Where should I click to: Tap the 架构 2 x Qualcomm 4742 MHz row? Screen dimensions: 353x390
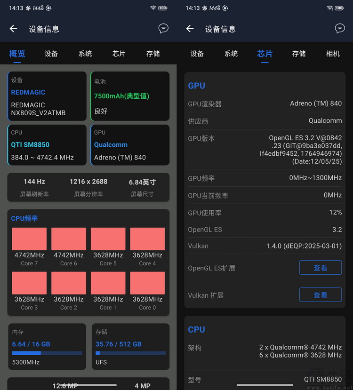265,351
